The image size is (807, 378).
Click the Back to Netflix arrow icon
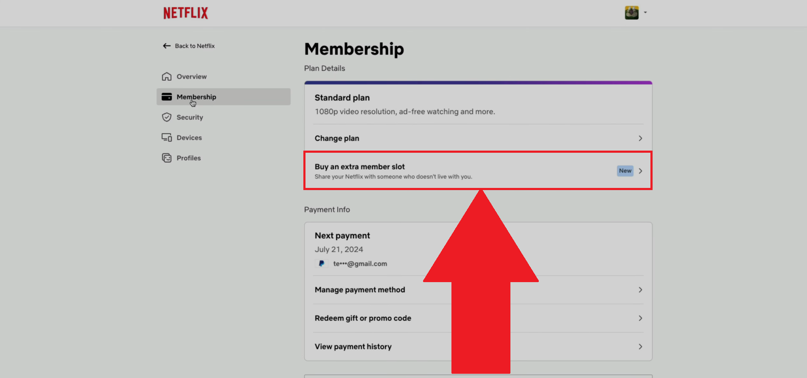(x=167, y=46)
